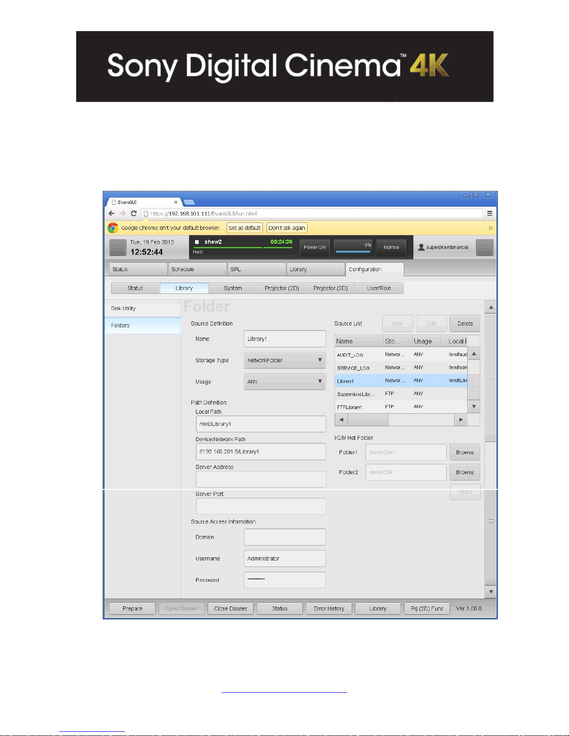Select Library1 row in Source List
The height and width of the screenshot is (736, 569).
click(401, 381)
